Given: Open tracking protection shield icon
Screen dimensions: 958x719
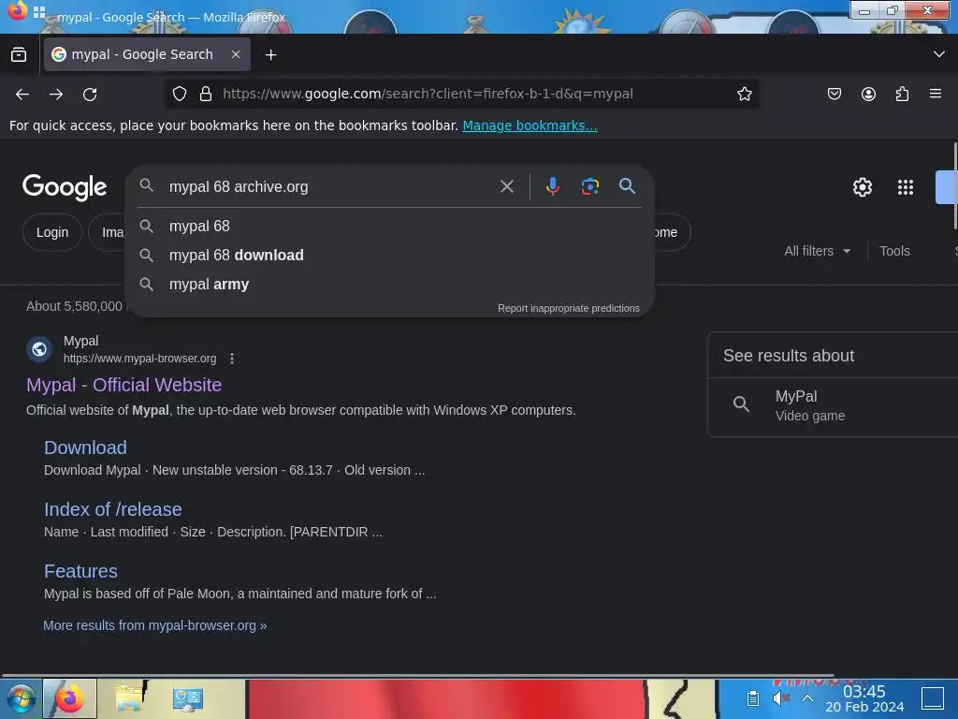Looking at the screenshot, I should pyautogui.click(x=179, y=94).
